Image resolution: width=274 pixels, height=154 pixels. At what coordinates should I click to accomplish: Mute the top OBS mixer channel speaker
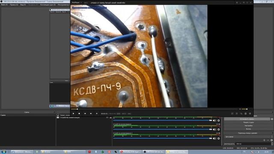214,121
